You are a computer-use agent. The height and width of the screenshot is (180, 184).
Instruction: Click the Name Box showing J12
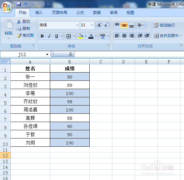[x=22, y=55]
